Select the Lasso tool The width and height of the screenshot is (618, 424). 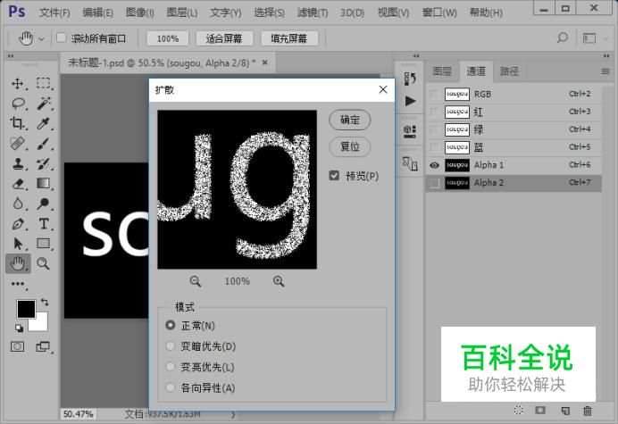coord(18,104)
